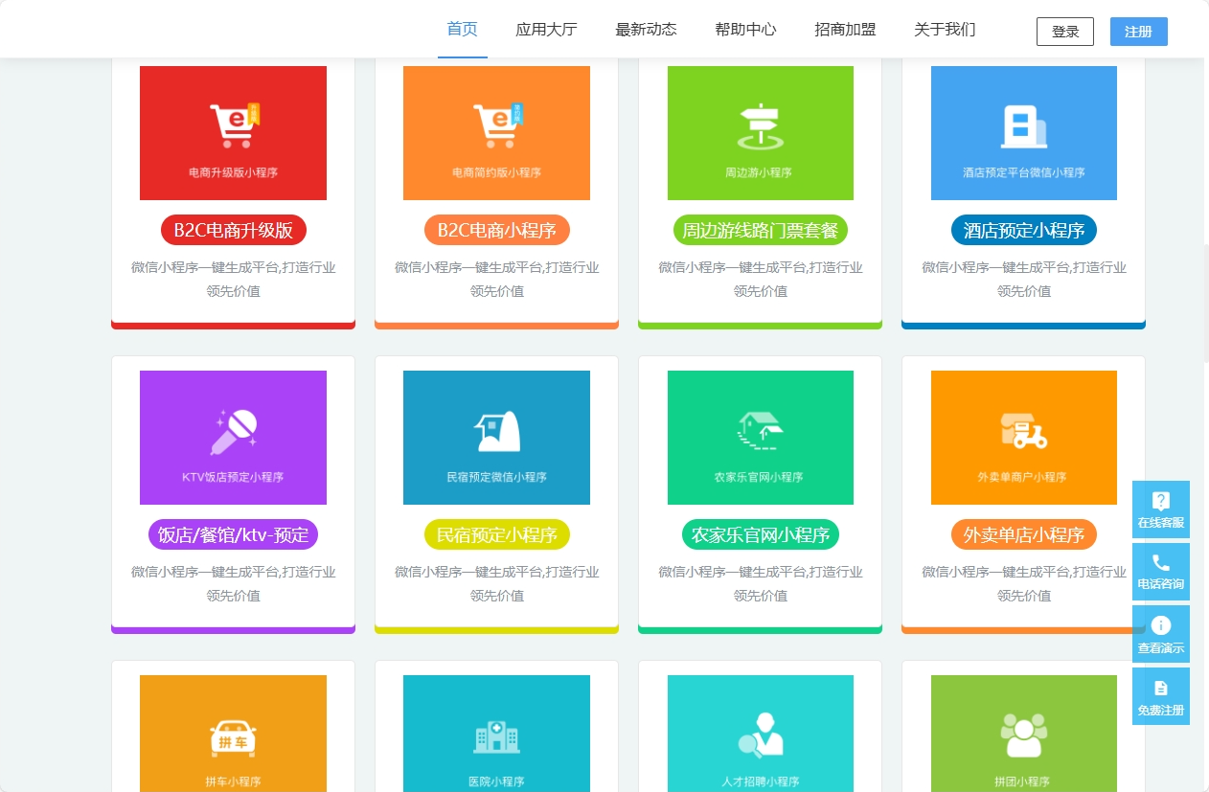
Task: Click the 查看演示 text in the floating sidebar
Action: point(1161,648)
